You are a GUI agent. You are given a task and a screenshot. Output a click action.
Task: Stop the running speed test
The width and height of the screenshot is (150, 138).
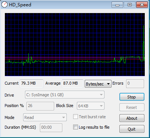coord(132,97)
